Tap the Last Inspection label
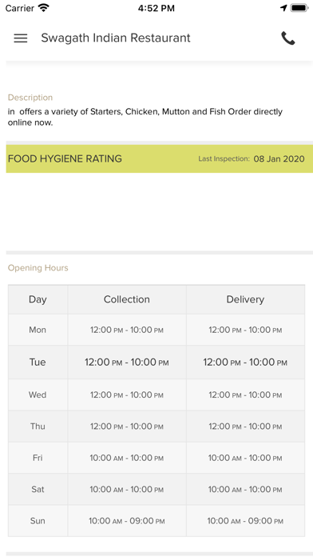This screenshot has width=313, height=557. [224, 158]
